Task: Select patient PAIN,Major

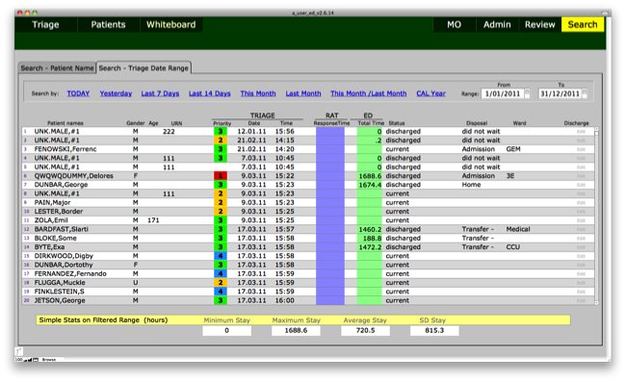Action: coord(52,203)
